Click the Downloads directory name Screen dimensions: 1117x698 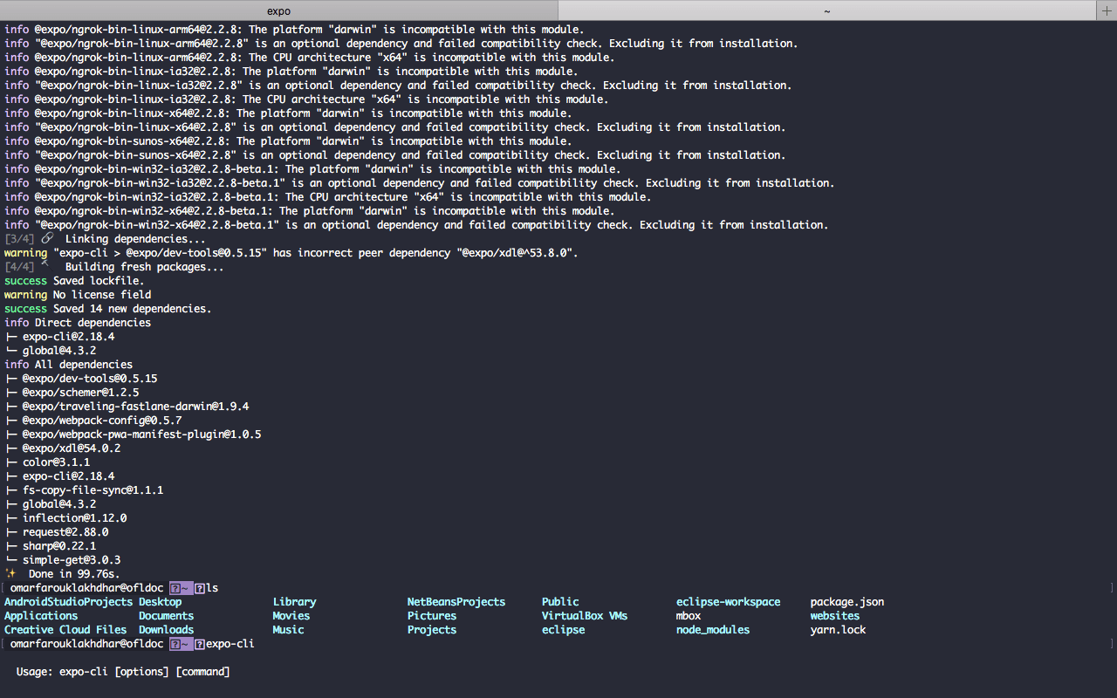pyautogui.click(x=167, y=630)
